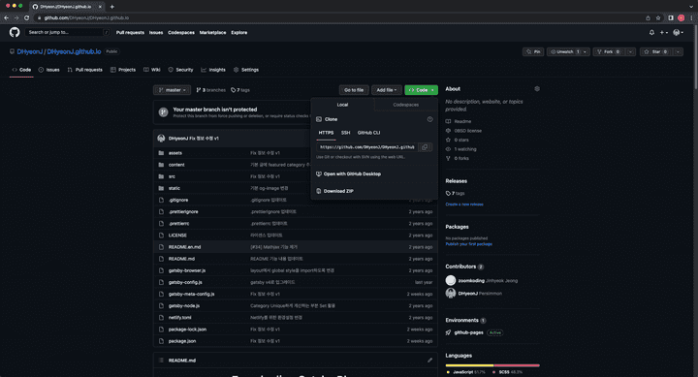Open the notifications bell
Screen dimensions: 698x377
[x=651, y=33]
